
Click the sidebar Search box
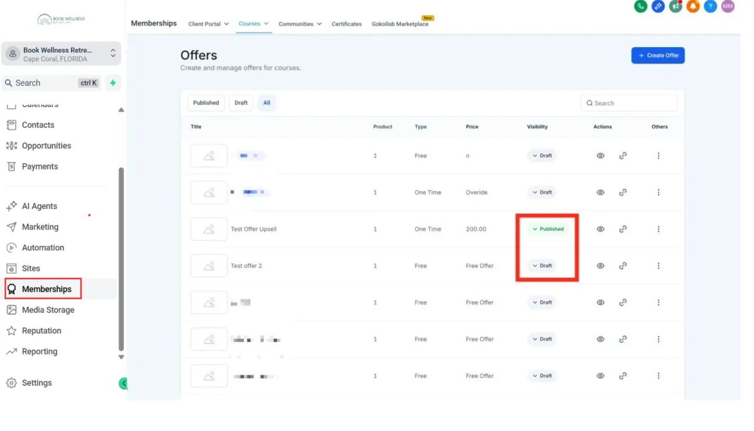click(x=52, y=83)
